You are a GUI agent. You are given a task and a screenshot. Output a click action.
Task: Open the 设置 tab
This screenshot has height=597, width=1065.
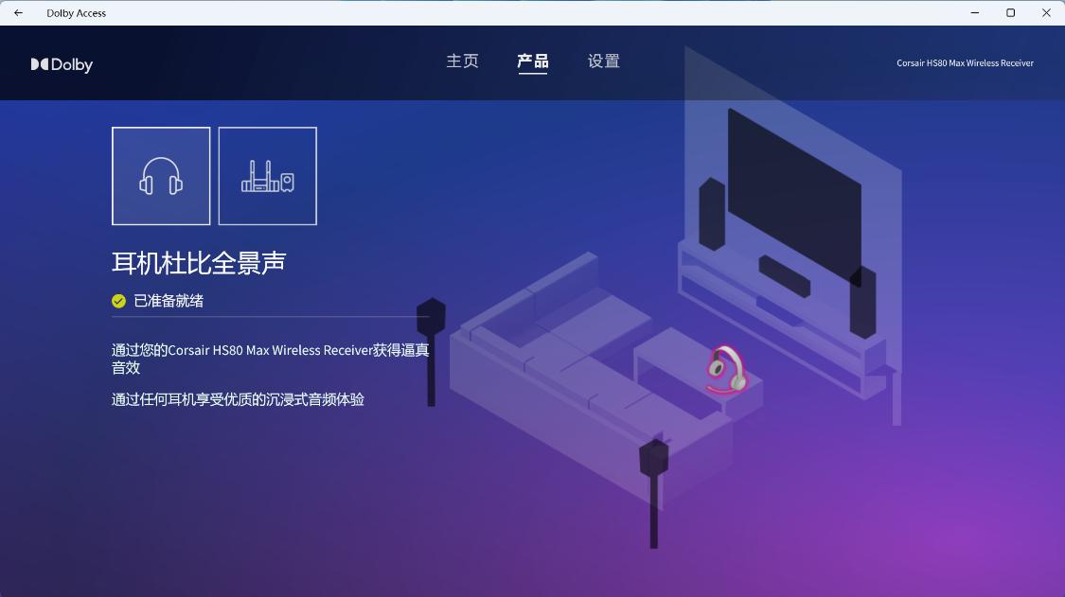click(x=604, y=61)
